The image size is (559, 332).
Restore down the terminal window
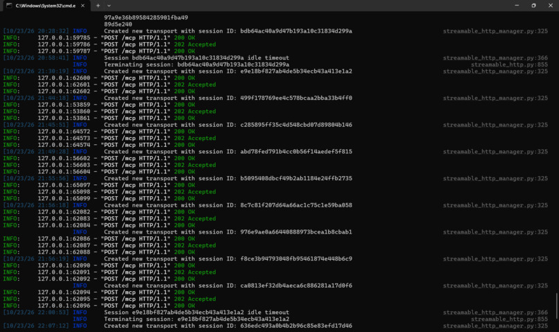click(534, 6)
